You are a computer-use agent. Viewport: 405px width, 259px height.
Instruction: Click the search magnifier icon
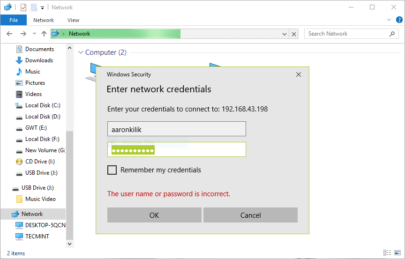click(392, 34)
